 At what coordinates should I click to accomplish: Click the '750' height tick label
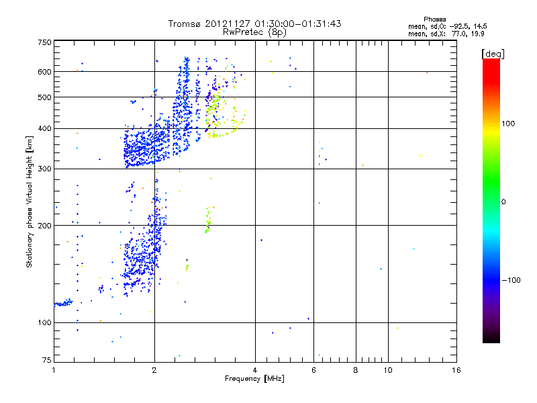(x=44, y=42)
